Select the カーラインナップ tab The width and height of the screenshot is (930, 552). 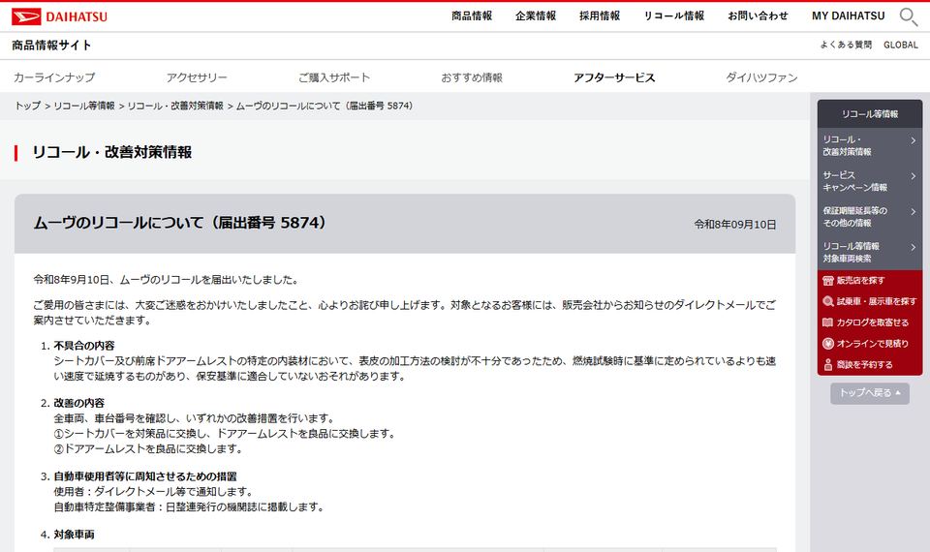[54, 77]
